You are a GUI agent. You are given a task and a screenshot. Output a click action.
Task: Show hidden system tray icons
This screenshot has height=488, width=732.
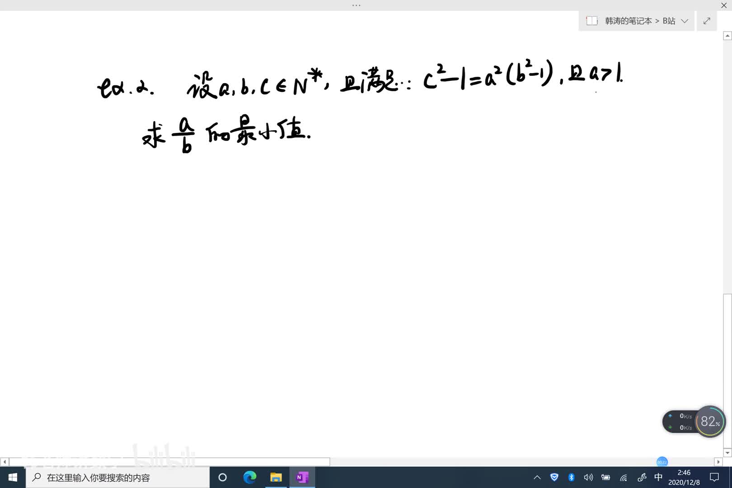(x=537, y=477)
